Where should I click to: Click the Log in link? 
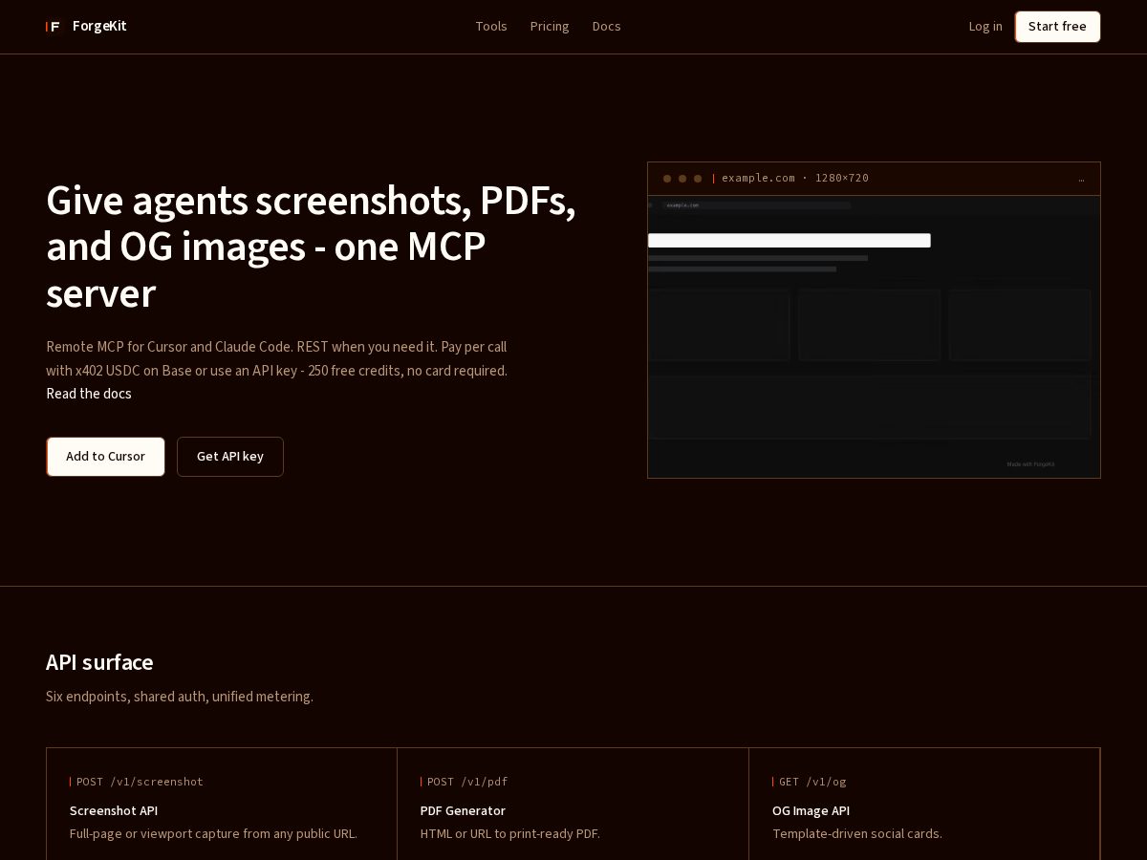click(985, 26)
